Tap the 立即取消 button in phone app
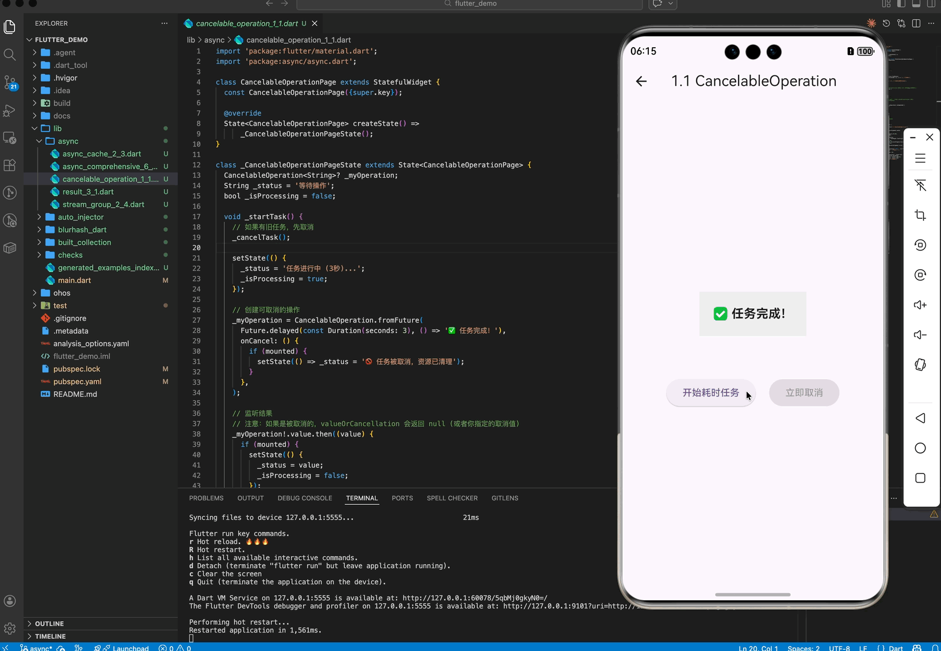941x651 pixels. (x=804, y=393)
